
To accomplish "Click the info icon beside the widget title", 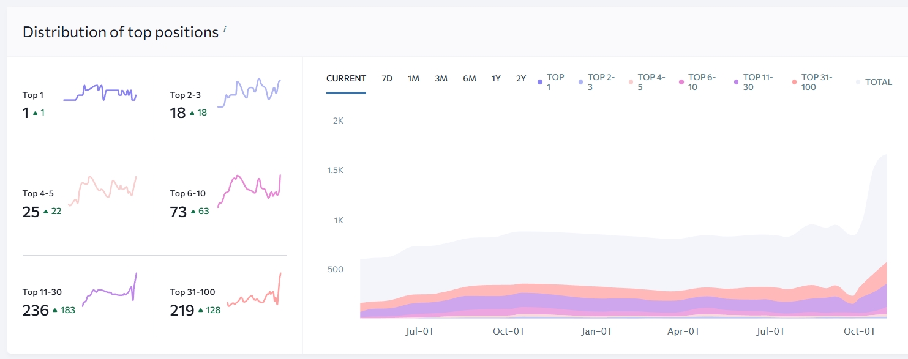I will click(224, 29).
